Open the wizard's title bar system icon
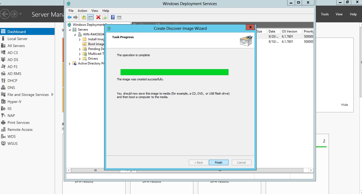This screenshot has height=194, width=362. pyautogui.click(x=109, y=28)
